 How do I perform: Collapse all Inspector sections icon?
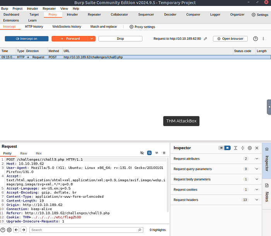click(x=243, y=148)
